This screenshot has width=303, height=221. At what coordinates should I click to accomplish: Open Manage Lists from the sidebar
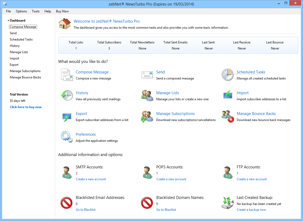click(x=19, y=52)
